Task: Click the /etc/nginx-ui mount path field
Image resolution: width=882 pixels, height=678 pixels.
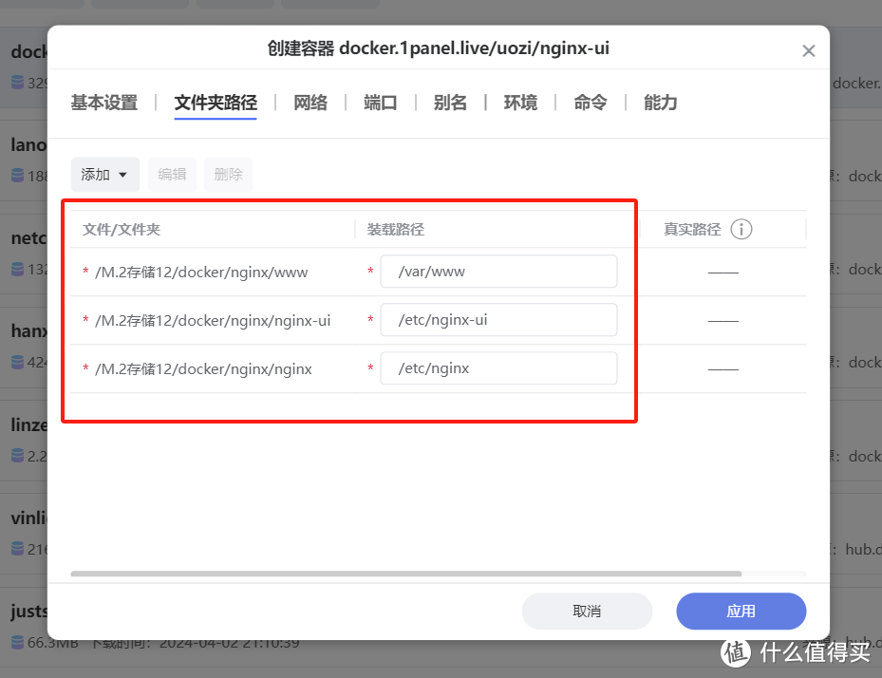Action: coord(498,319)
